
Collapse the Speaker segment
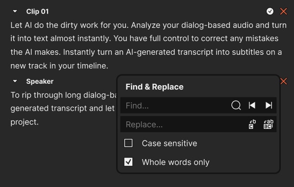tap(15, 81)
